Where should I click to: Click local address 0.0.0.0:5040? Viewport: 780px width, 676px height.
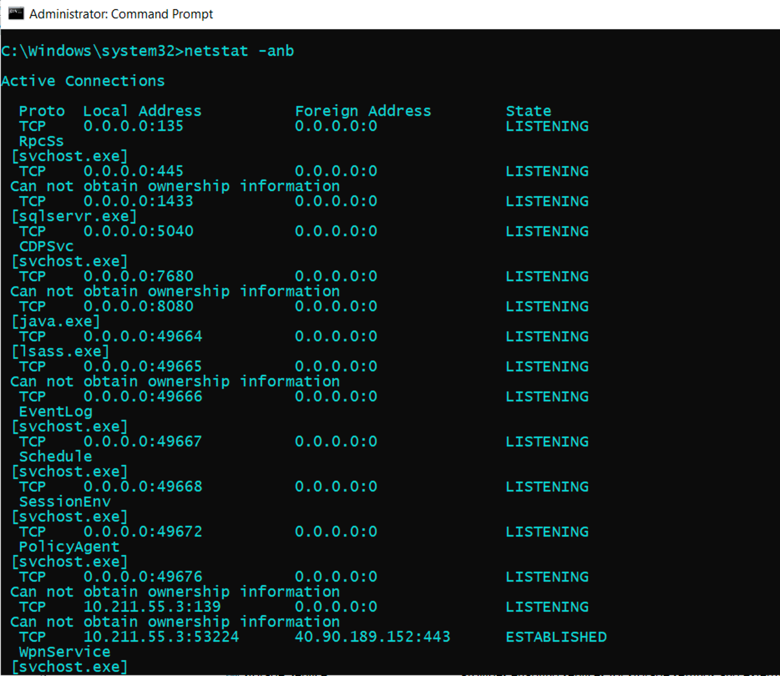point(138,231)
